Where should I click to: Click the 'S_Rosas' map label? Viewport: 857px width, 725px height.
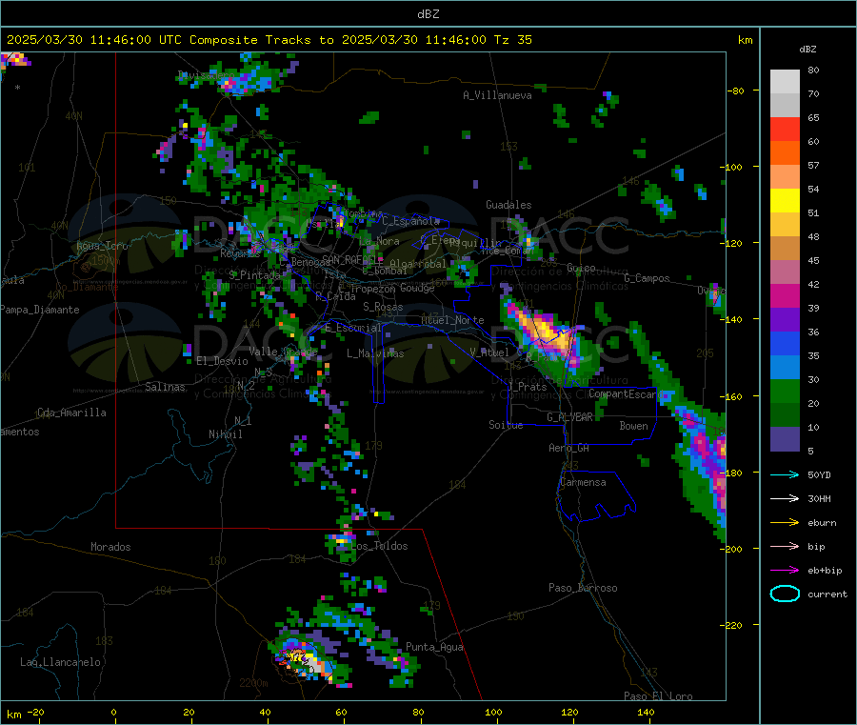pos(383,307)
